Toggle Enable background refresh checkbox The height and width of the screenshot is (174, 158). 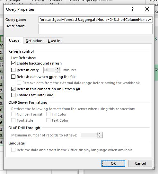(13, 63)
